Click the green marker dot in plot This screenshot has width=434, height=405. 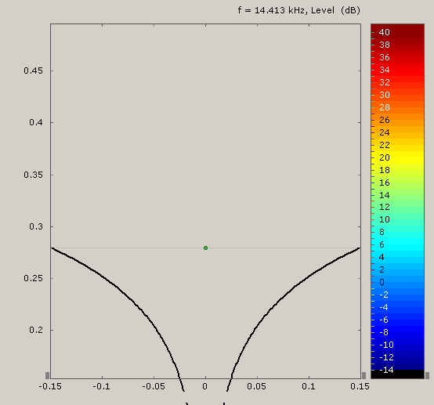tap(205, 248)
